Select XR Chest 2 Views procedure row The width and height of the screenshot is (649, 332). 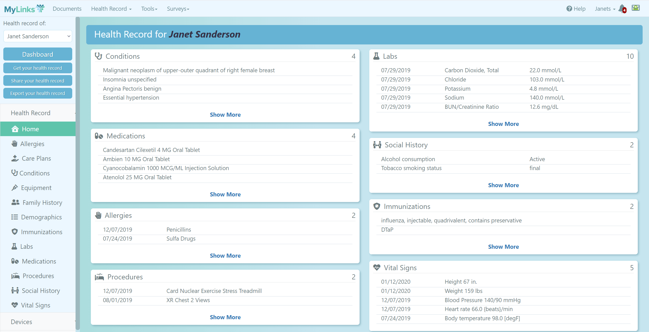point(225,300)
